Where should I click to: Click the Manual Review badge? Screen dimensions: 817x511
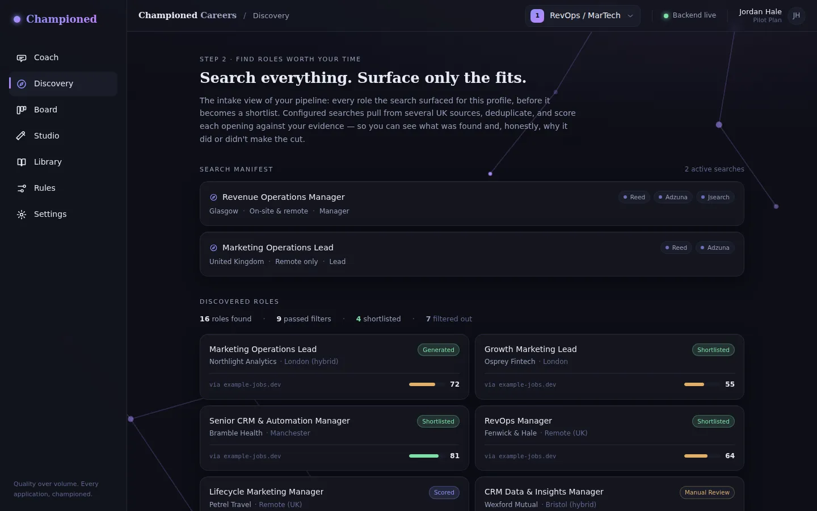707,493
